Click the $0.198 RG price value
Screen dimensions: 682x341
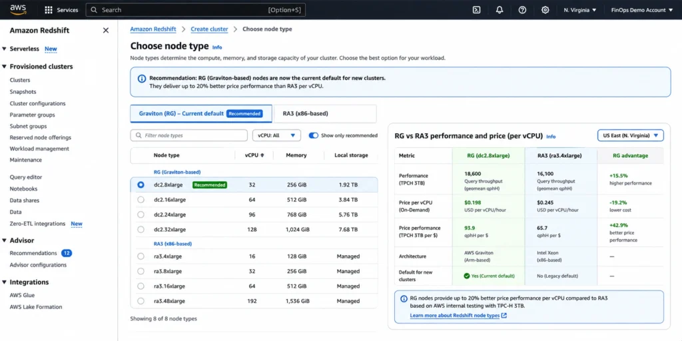coord(474,202)
